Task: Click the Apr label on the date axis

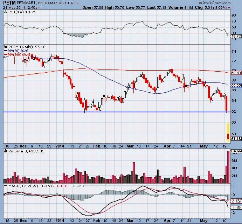Action: (167, 145)
